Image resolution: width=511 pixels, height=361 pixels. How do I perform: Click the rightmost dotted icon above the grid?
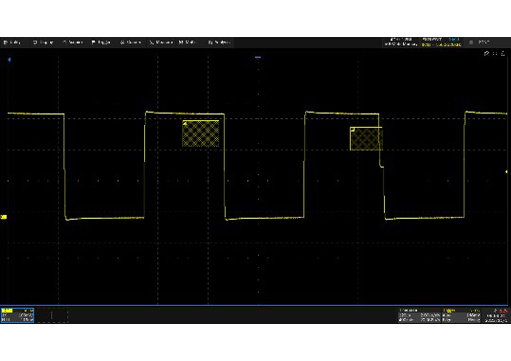[503, 53]
